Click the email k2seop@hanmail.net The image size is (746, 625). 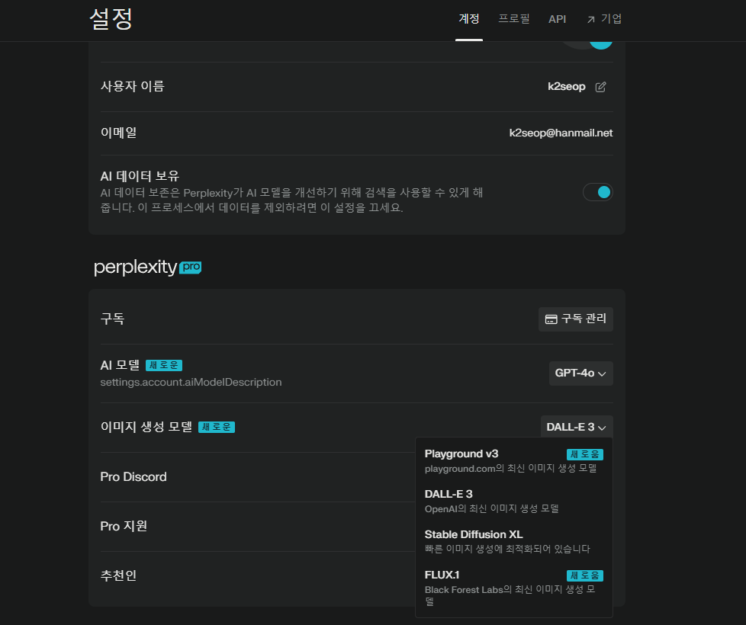pyautogui.click(x=561, y=133)
